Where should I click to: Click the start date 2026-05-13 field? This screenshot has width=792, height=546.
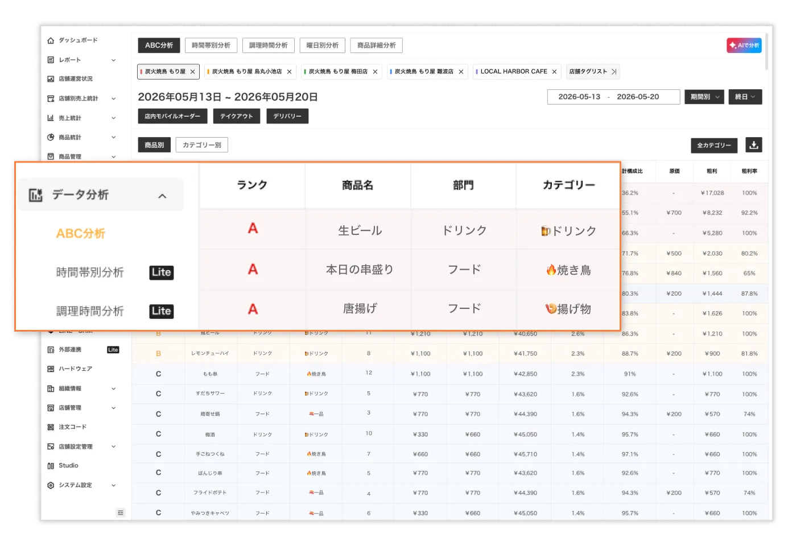(579, 97)
